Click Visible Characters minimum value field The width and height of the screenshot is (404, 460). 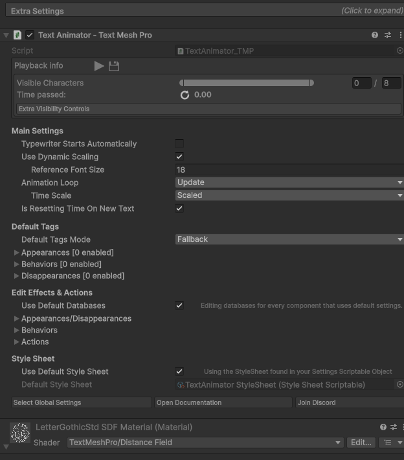(362, 83)
